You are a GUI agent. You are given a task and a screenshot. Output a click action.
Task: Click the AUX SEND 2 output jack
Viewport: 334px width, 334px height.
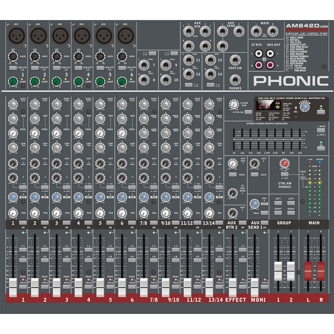[x=223, y=46]
